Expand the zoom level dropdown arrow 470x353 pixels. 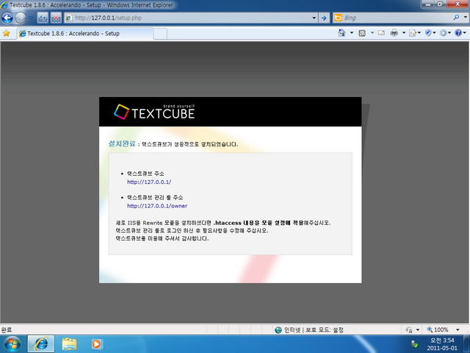pyautogui.click(x=458, y=330)
